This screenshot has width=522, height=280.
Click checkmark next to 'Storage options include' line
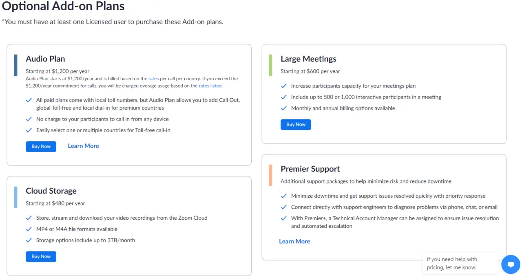(29, 240)
